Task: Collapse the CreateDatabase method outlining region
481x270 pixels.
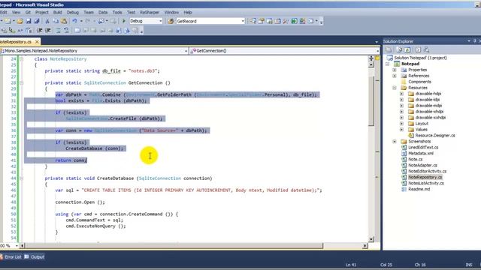Action: pos(21,178)
